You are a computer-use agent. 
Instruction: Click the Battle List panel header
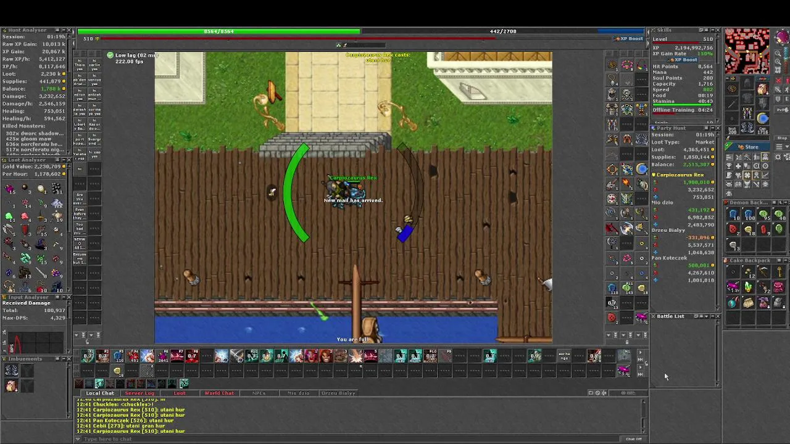(685, 316)
